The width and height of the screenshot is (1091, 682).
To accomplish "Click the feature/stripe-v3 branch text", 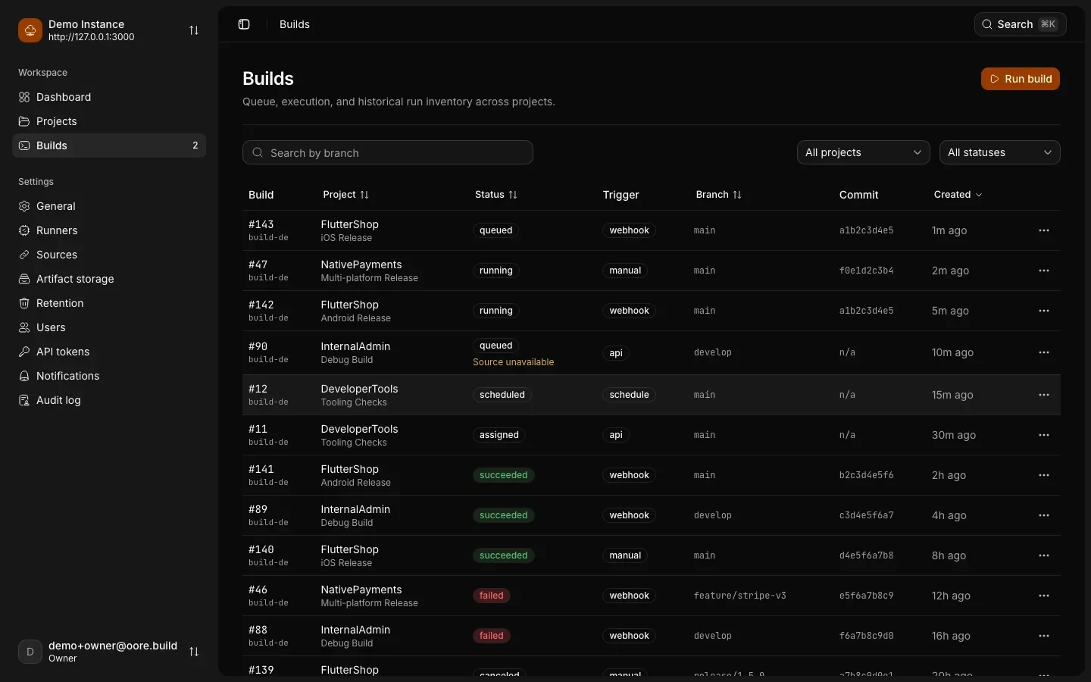I will click(739, 596).
